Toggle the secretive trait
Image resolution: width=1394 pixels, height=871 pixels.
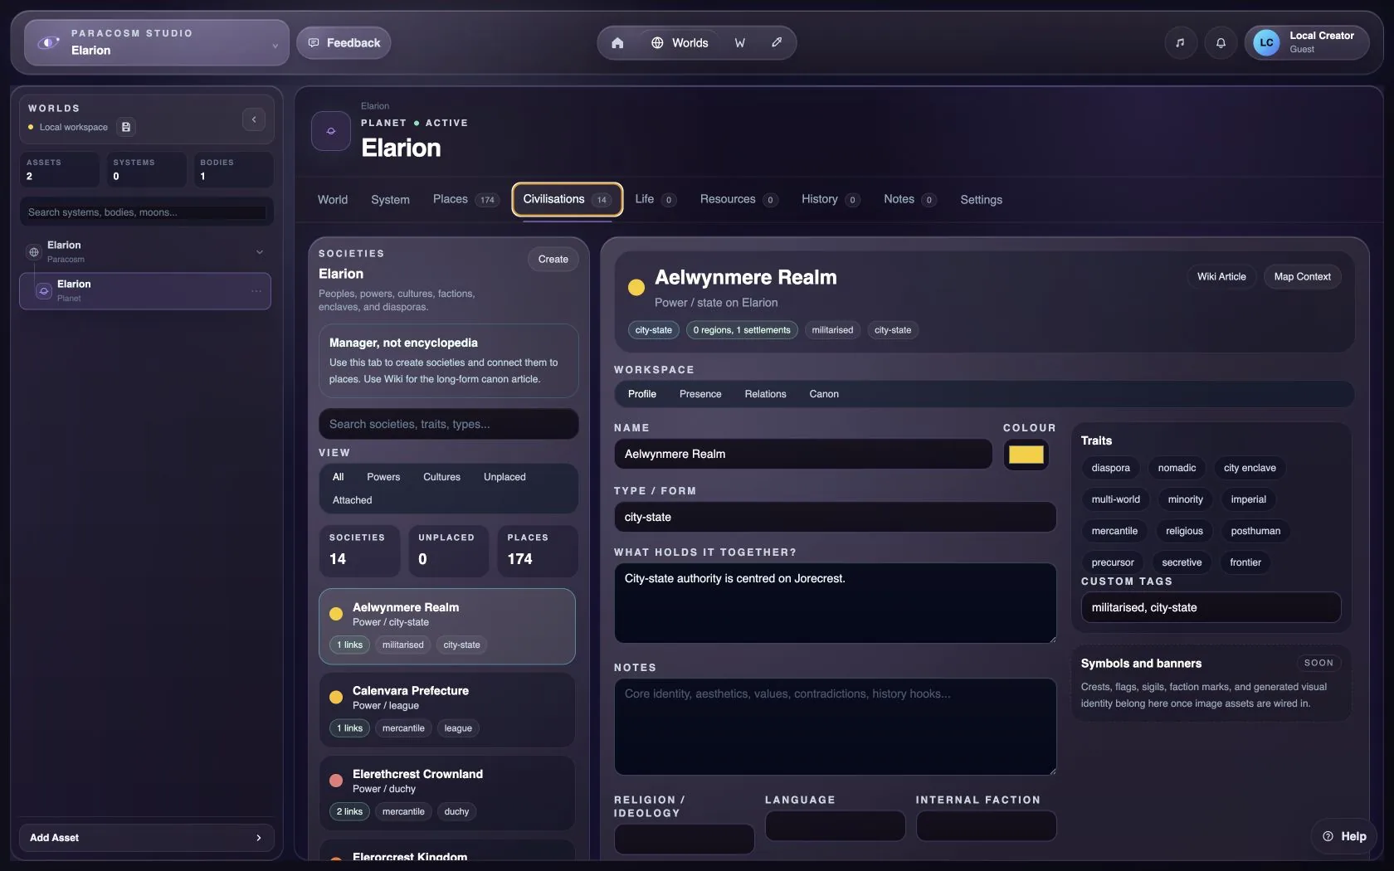[x=1182, y=562]
